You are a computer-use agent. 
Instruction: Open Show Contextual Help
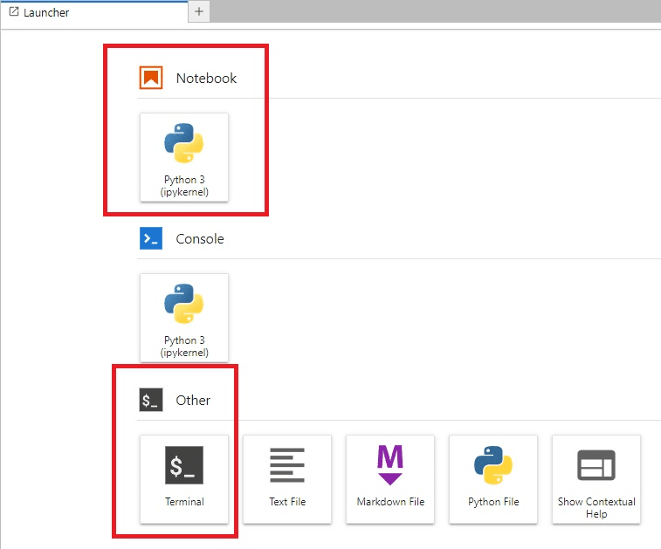tap(596, 479)
